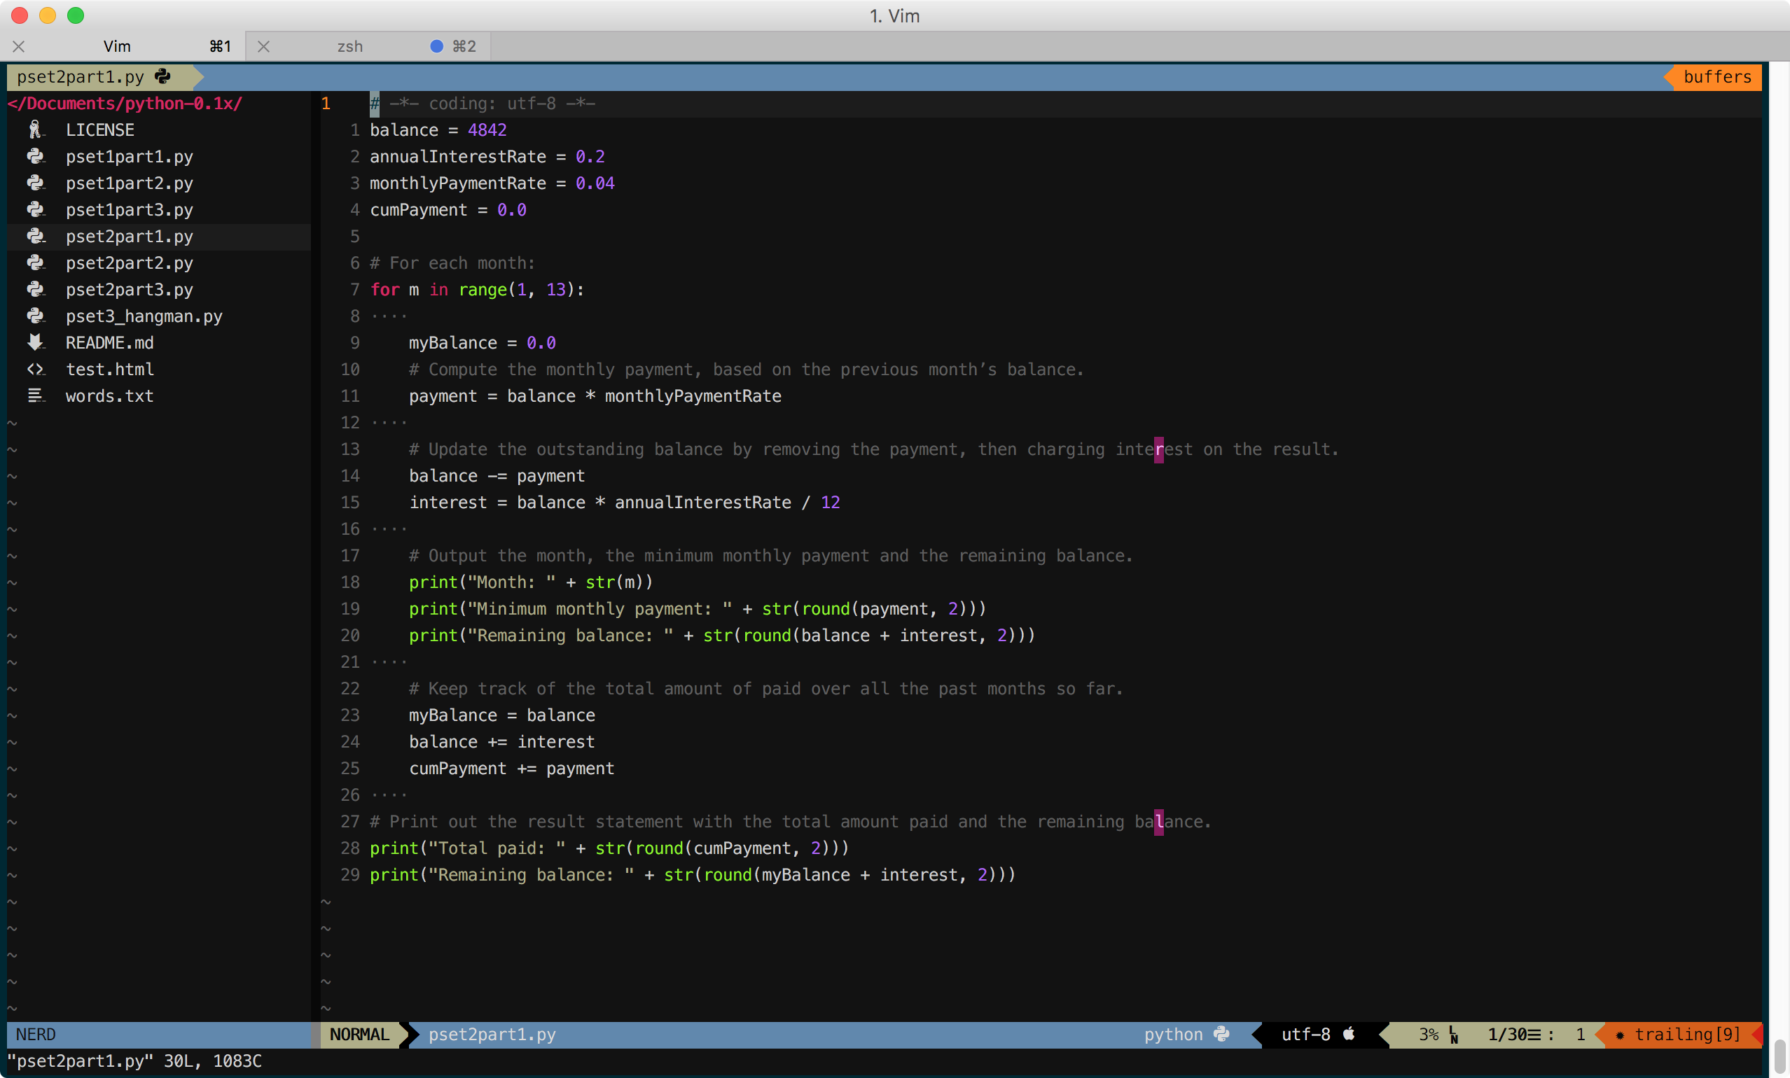Click the terminal window scrollbar thumb
Viewport: 1790px width, 1078px height.
tap(1779, 1058)
